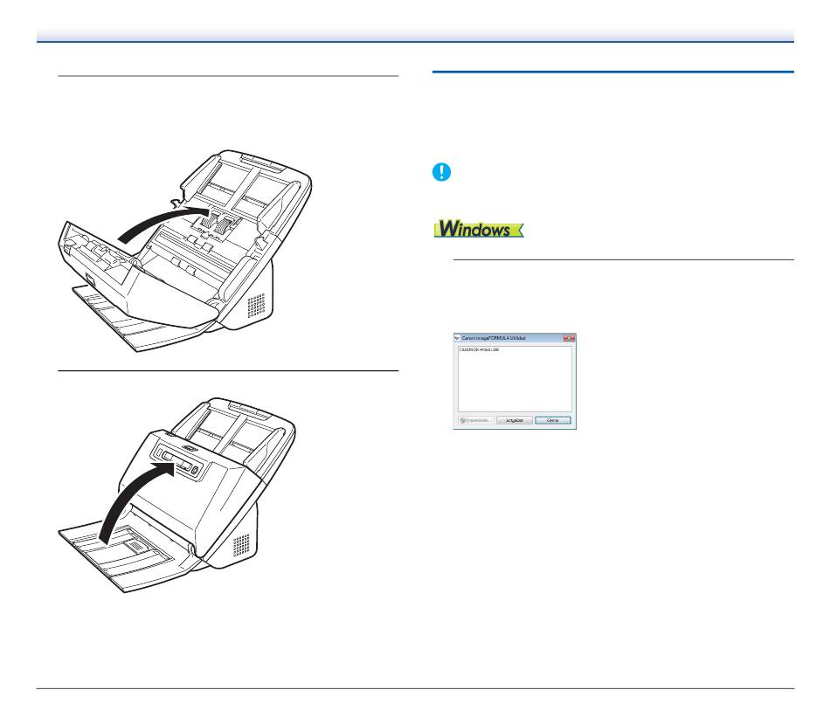Click the speaker vent on upper scanner
The image size is (830, 704).
pos(256,306)
